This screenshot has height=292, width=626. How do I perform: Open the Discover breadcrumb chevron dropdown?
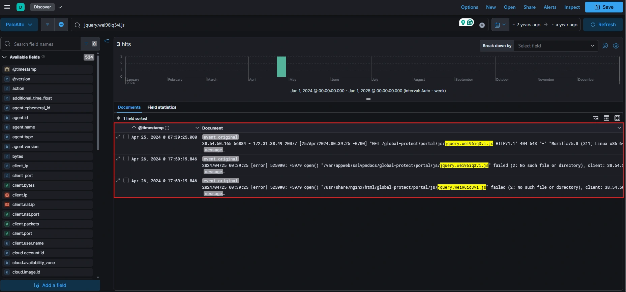pyautogui.click(x=60, y=7)
